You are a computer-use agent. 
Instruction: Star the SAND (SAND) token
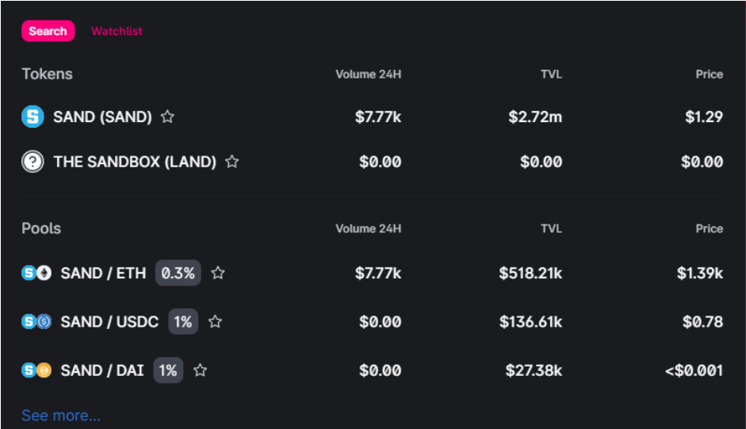point(167,117)
